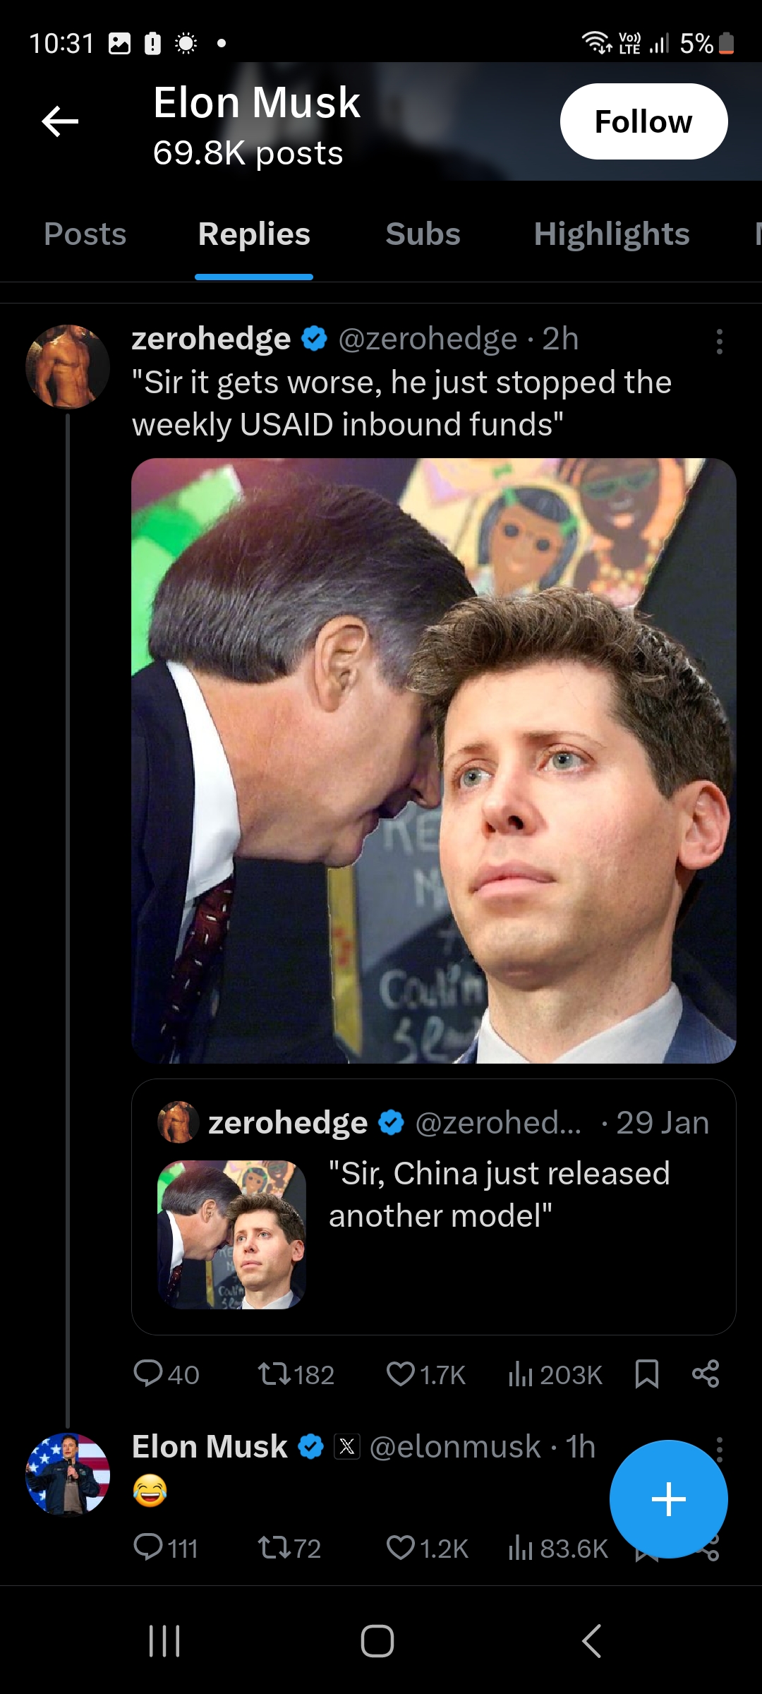Repost Elon Musk's reply with 72 reposts
Viewport: 762px width, 1694px height.
click(x=289, y=1548)
